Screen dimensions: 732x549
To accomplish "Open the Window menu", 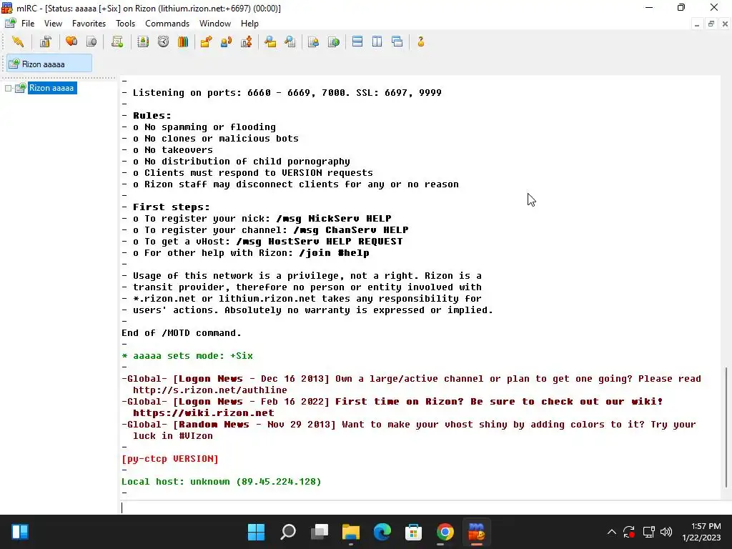I will click(x=214, y=24).
